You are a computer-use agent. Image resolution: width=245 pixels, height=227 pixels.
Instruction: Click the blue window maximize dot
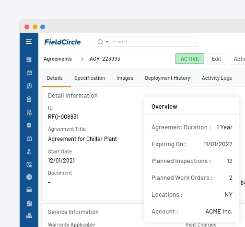[43, 27]
